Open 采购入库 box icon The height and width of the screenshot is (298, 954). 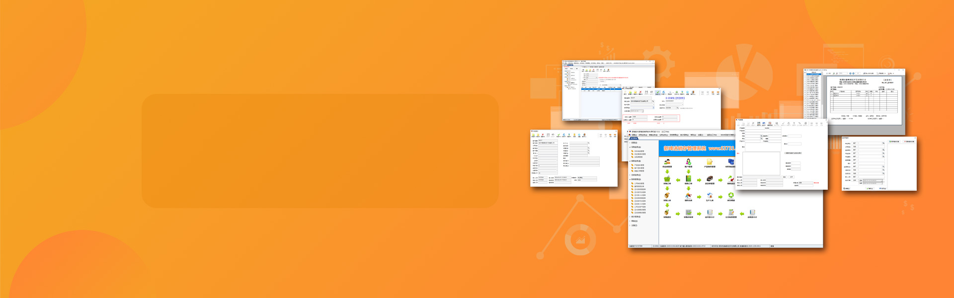[x=667, y=195]
